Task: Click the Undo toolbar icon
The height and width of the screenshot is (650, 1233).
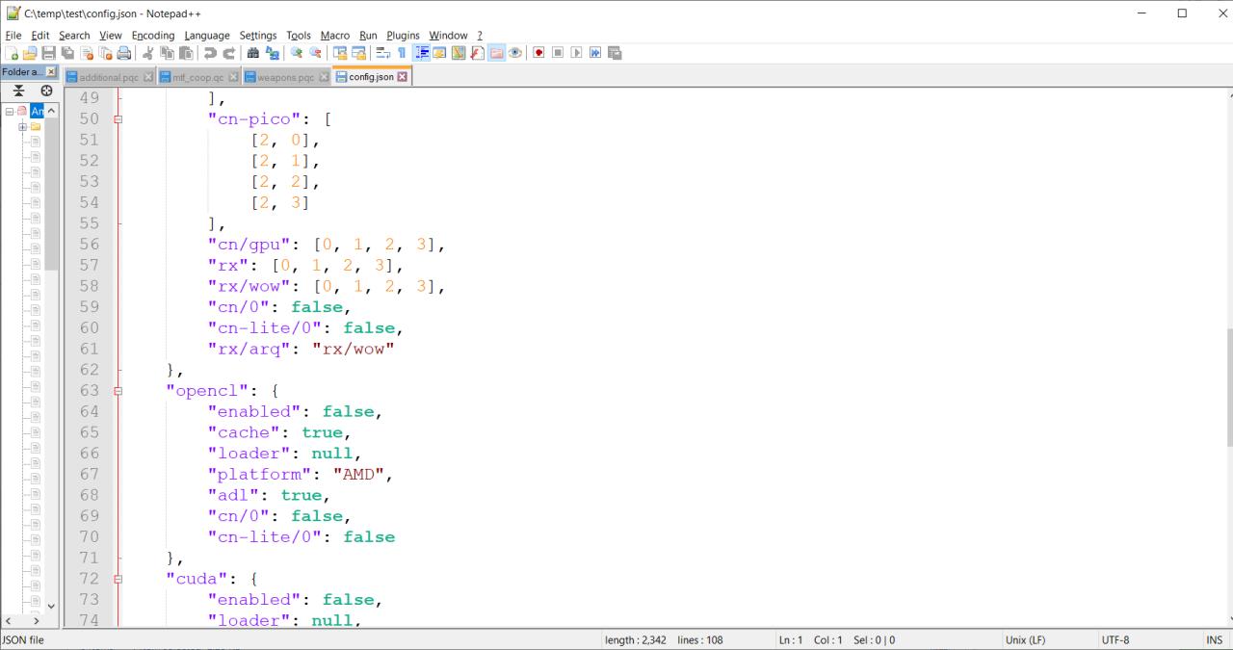Action: tap(209, 53)
